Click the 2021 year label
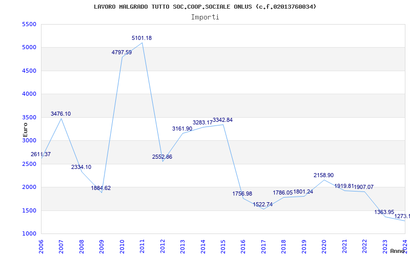This screenshot has height=256, width=410. (x=344, y=246)
